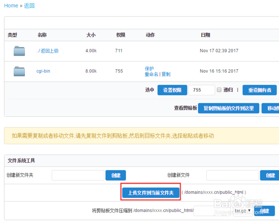Open the cgi-bin folder link
Image resolution: width=279 pixels, height=222 pixels.
[x=43, y=71]
